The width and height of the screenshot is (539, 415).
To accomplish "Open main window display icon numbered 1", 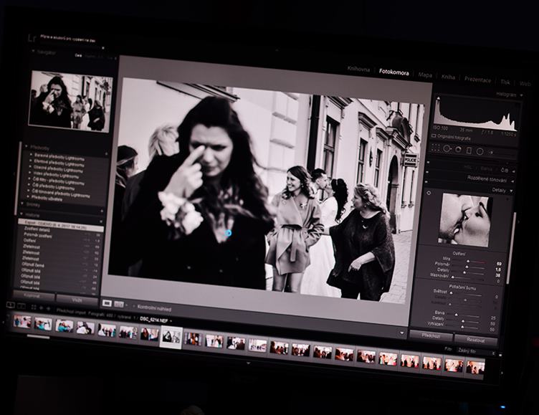I will pos(11,305).
